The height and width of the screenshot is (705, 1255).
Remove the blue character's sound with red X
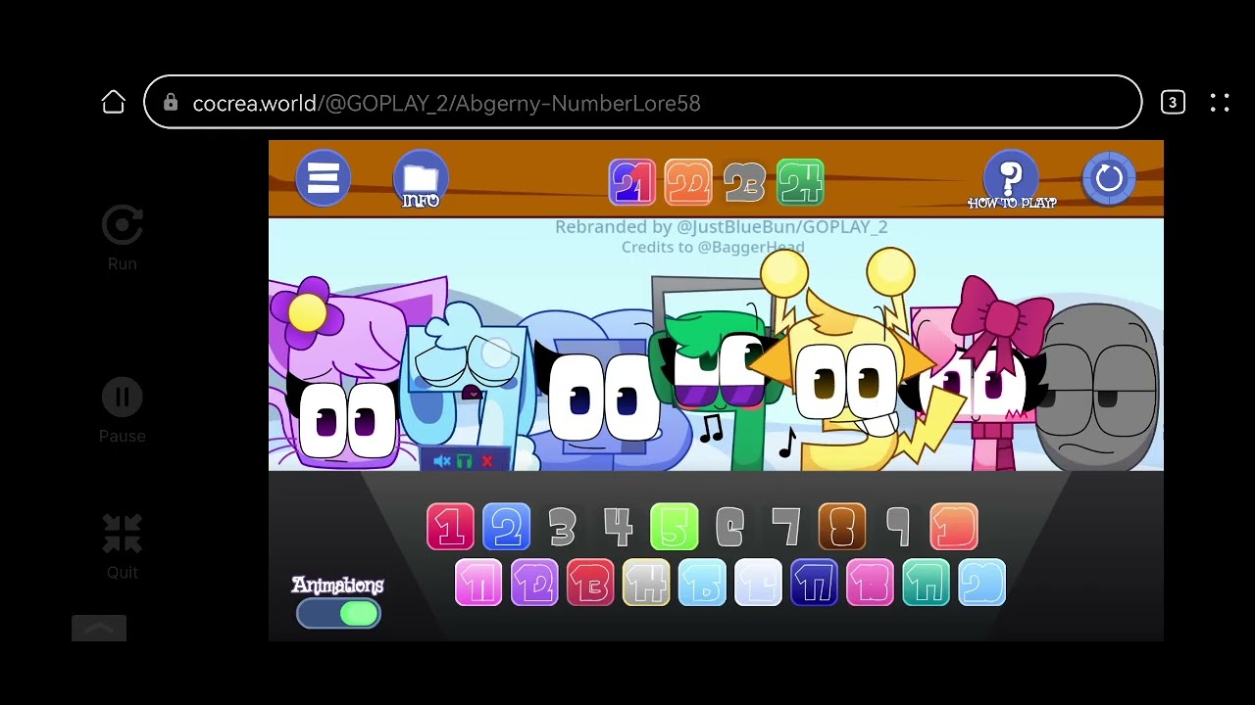pyautogui.click(x=487, y=461)
